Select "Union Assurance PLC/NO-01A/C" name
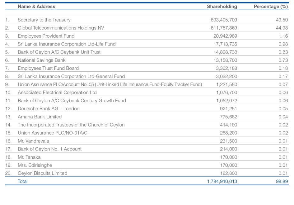This screenshot has height=205, width=294. click(x=53, y=133)
